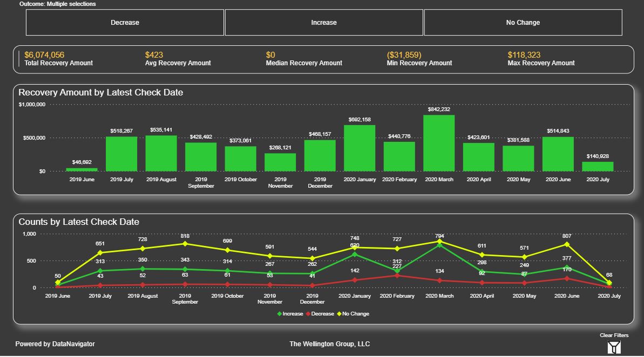Image resolution: width=644 pixels, height=357 pixels.
Task: Toggle the Increase outcome slicer
Action: (x=324, y=23)
